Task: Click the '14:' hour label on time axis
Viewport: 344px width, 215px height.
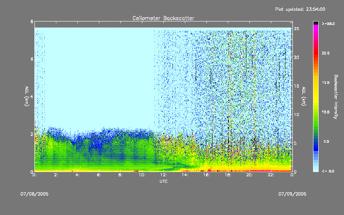Action: pyautogui.click(x=185, y=175)
